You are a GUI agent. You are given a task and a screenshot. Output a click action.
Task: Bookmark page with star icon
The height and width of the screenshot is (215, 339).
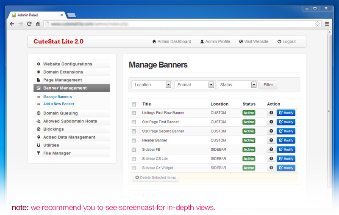pos(317,24)
